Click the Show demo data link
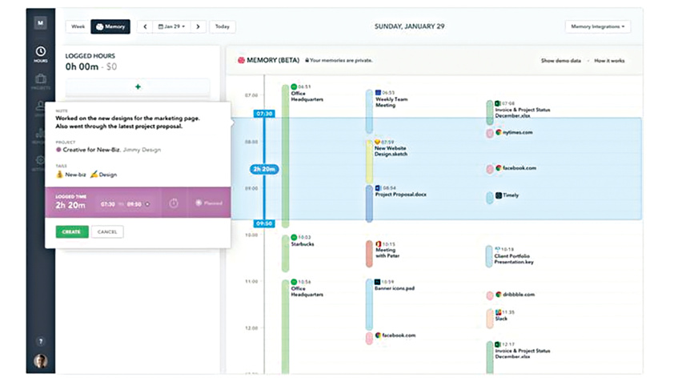 (560, 61)
